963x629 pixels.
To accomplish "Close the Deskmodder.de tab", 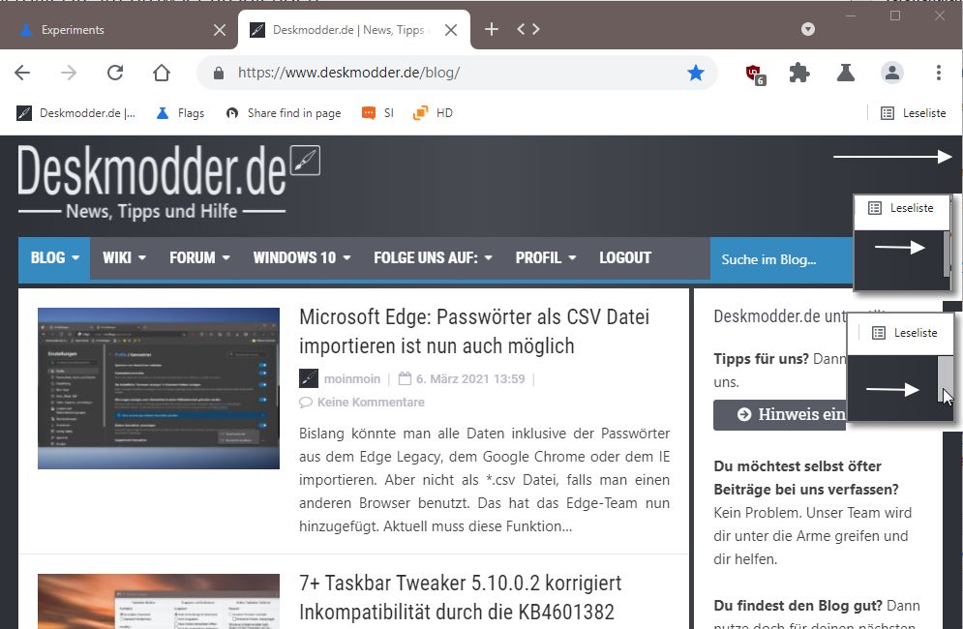I will click(451, 29).
